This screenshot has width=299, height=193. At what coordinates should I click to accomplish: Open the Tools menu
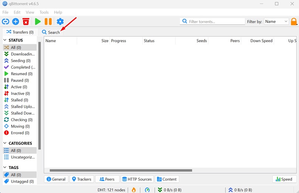click(44, 12)
